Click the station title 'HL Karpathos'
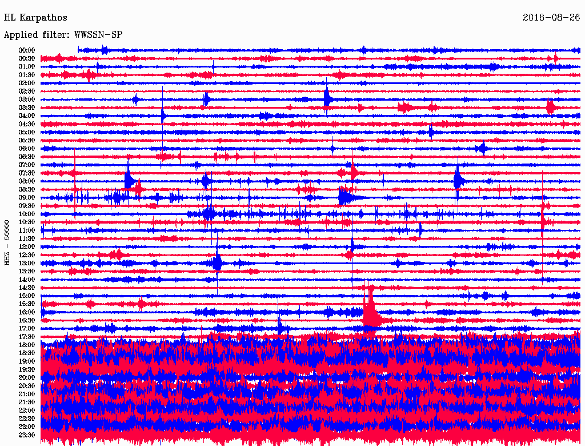Viewport: 585px width, 446px height. tap(35, 18)
